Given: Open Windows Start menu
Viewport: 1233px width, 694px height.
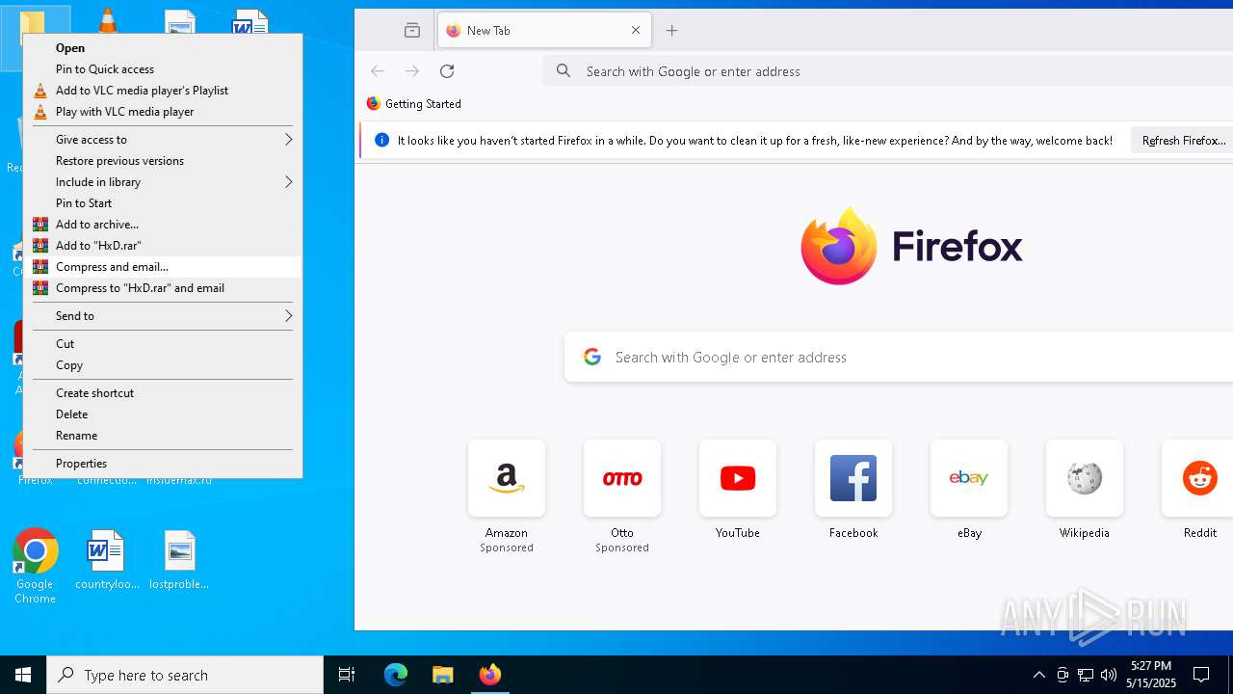Looking at the screenshot, I should pos(23,675).
